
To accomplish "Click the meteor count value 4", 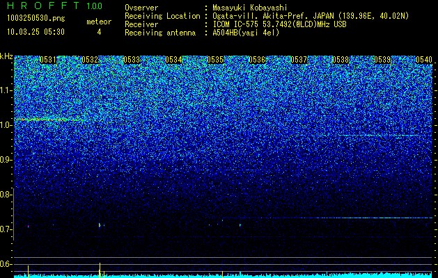I will click(99, 32).
